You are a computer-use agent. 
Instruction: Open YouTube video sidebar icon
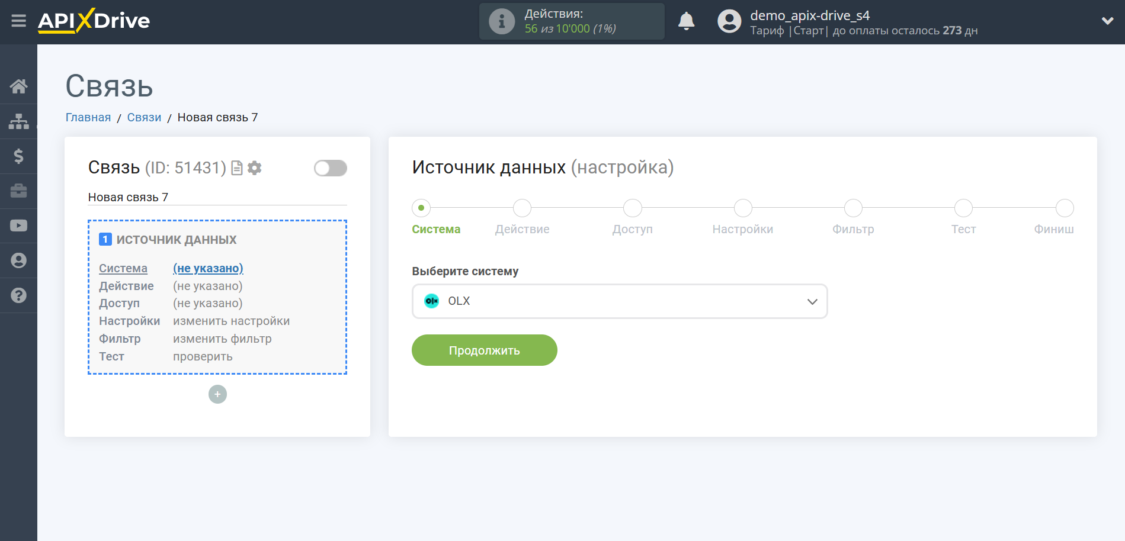pyautogui.click(x=18, y=226)
